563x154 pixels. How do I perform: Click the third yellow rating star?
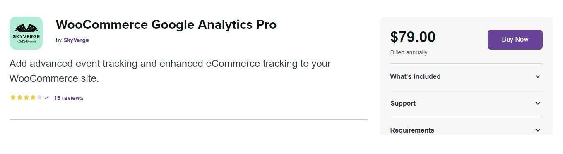26,97
